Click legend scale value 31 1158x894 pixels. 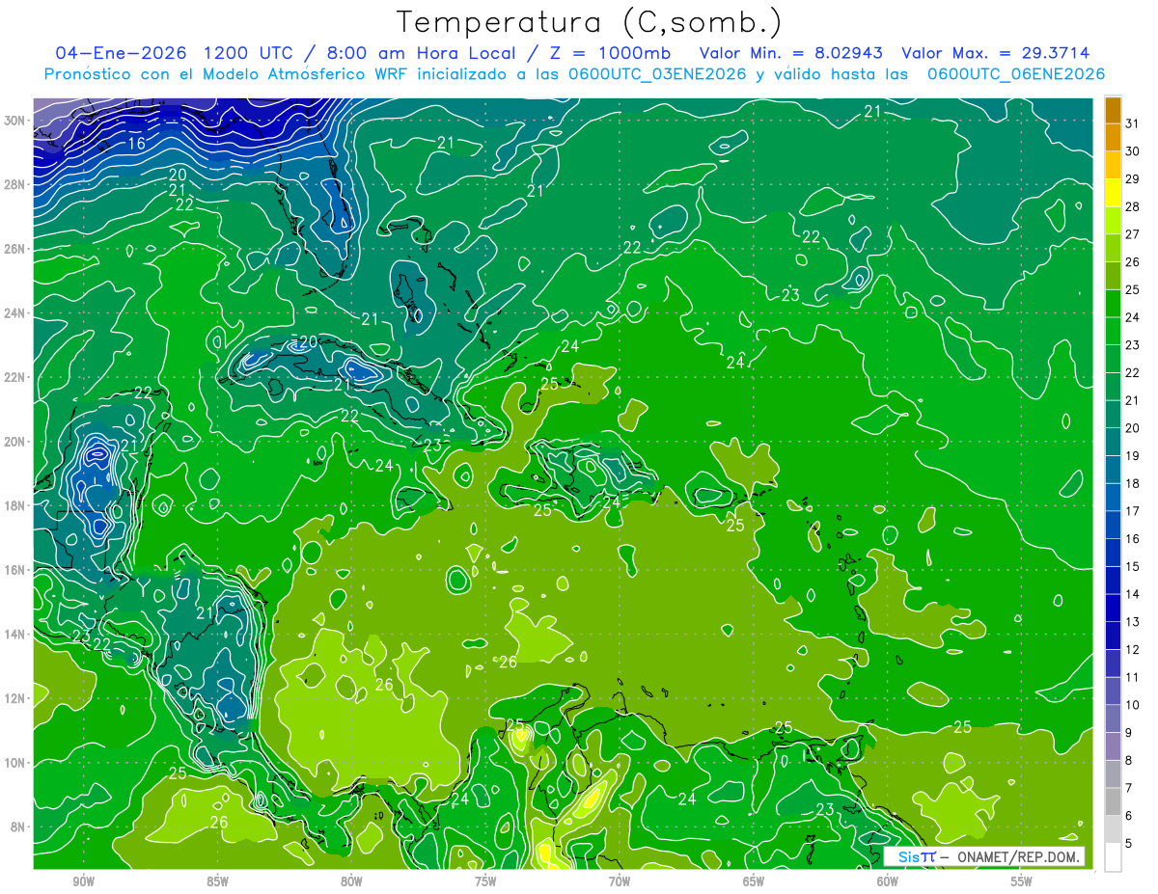[1133, 123]
